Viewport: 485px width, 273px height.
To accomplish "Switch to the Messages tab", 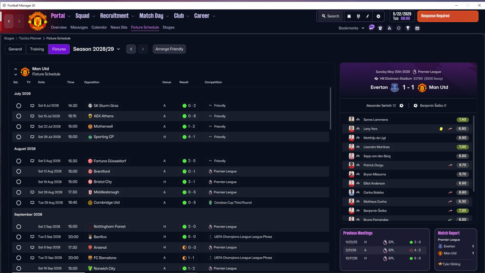I will pyautogui.click(x=79, y=27).
